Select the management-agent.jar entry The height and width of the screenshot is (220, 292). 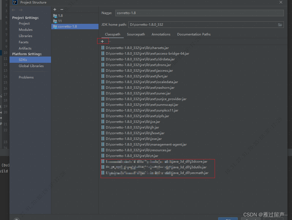coord(193,145)
